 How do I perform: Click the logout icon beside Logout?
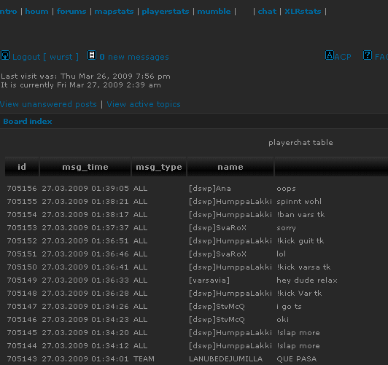(5, 55)
